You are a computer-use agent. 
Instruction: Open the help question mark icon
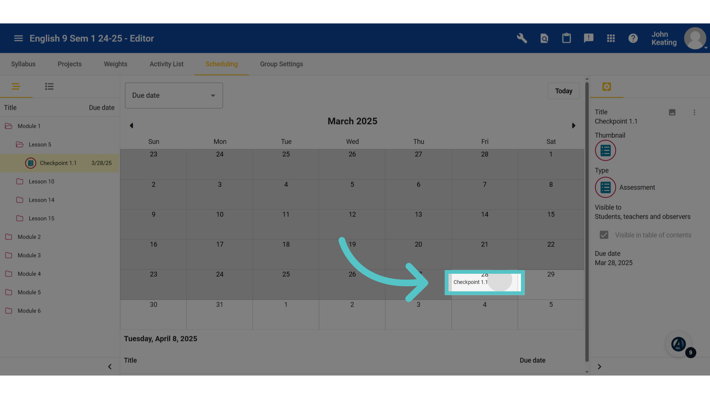coord(633,38)
